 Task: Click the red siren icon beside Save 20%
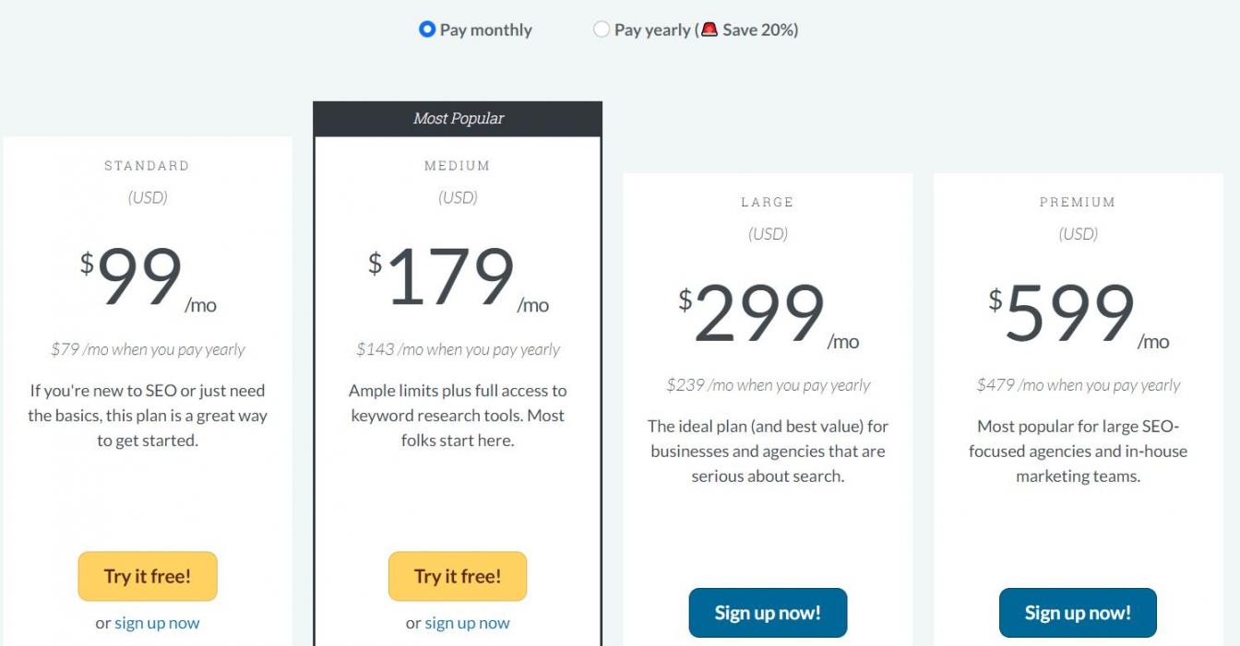click(709, 29)
